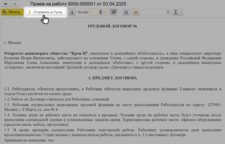The width and height of the screenshot is (225, 144).
Task: Toggle document editing mode icon
Action: (x=114, y=13)
